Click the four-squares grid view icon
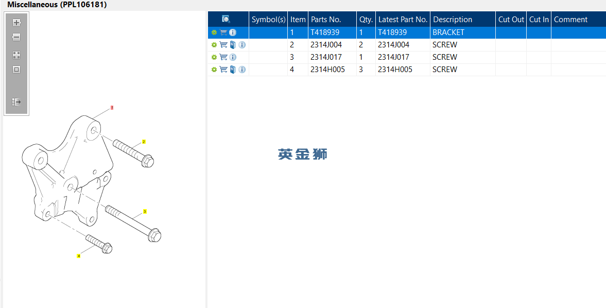This screenshot has height=308, width=606. click(x=16, y=55)
